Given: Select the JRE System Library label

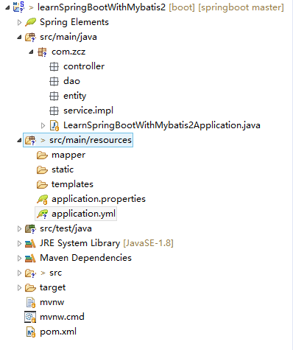Looking at the screenshot, I should coord(80,243).
